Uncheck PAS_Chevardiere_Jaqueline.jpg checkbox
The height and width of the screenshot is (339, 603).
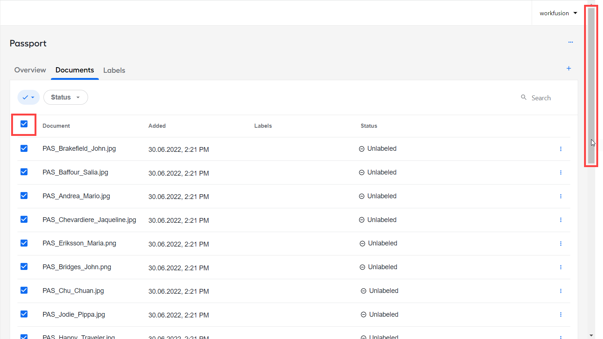coord(24,219)
